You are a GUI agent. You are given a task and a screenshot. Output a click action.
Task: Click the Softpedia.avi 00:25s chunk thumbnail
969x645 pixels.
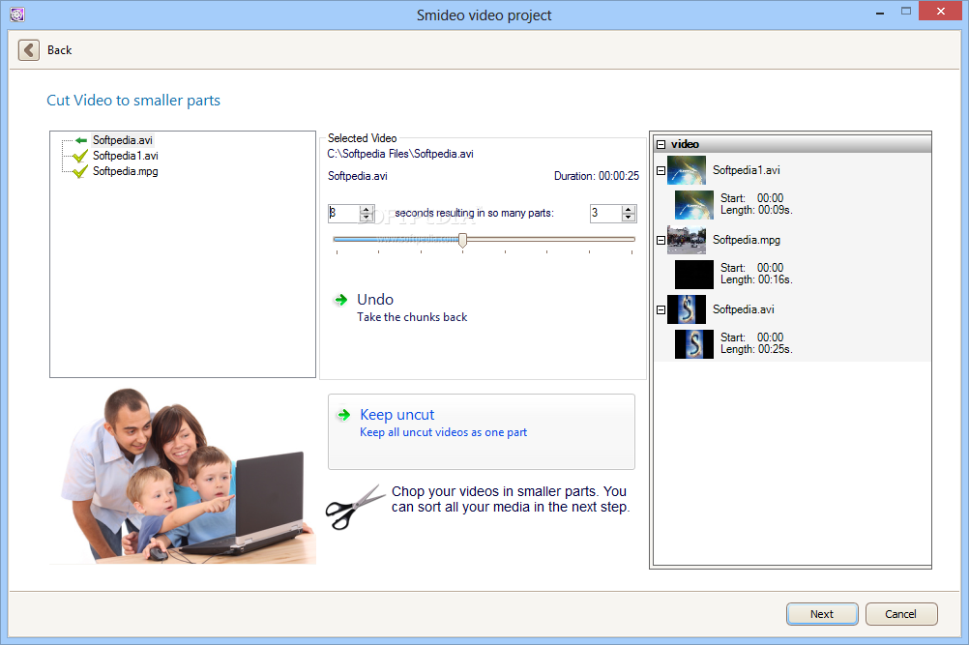coord(694,344)
